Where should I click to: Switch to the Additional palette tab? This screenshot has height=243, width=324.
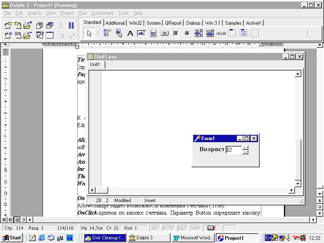tap(115, 23)
